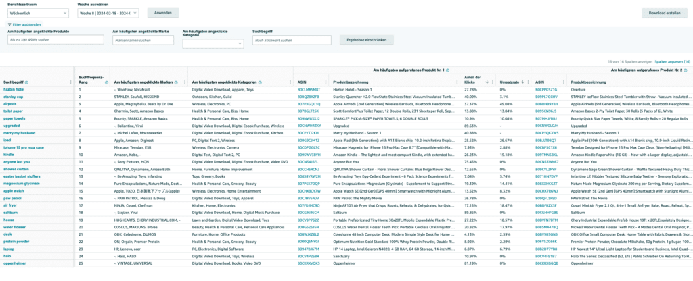Open the air fryer search term

[x=11, y=205]
